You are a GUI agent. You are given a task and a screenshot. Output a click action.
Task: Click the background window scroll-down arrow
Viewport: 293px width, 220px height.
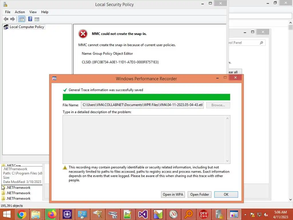pos(291,200)
